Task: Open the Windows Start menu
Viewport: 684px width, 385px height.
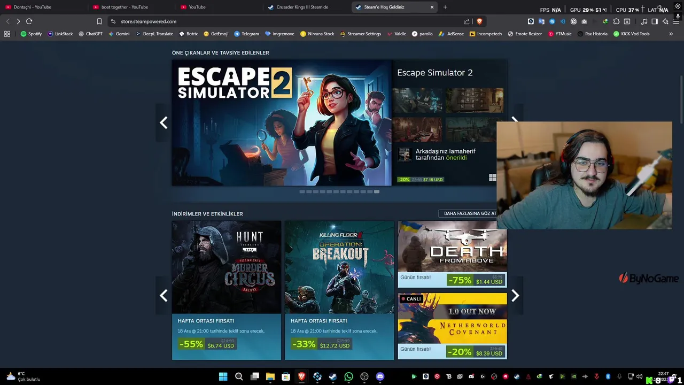Action: tap(223, 377)
